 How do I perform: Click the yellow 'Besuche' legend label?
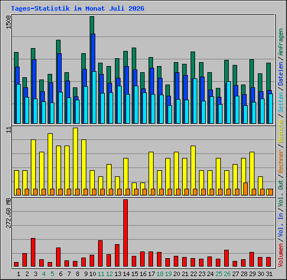click(x=280, y=131)
